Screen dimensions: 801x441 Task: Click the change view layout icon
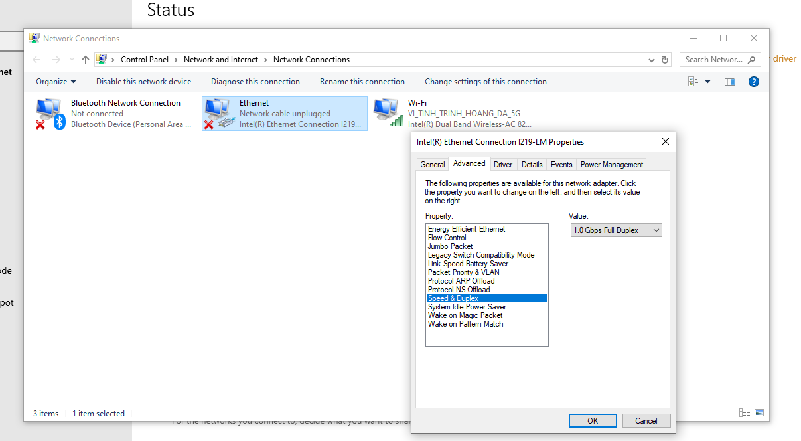coord(693,82)
